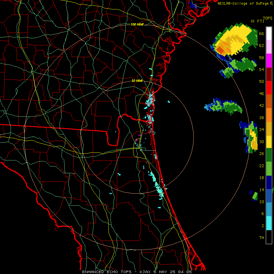Screen dimensions: 274x274
Task: Click the medium blue legend band near 10
Action: pyautogui.click(x=269, y=196)
